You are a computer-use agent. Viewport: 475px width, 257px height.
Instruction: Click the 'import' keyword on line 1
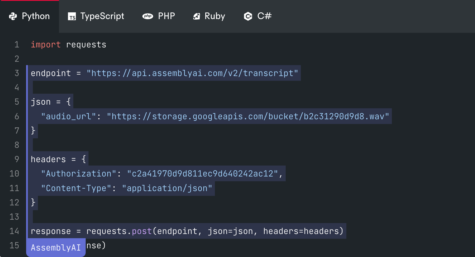click(46, 45)
